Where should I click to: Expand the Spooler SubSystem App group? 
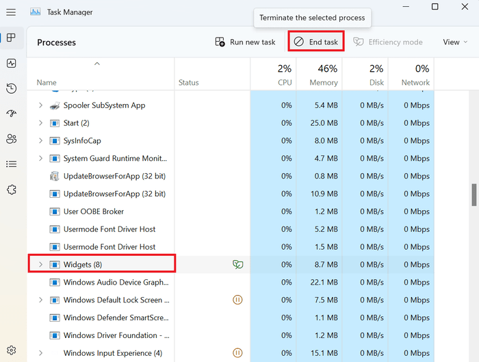pyautogui.click(x=40, y=105)
